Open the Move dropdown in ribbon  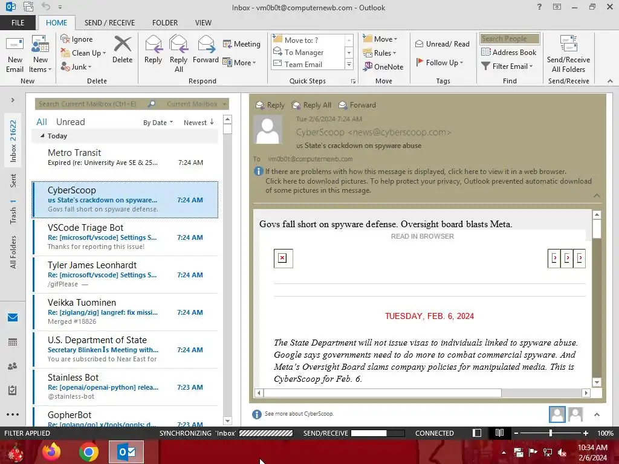pos(380,39)
